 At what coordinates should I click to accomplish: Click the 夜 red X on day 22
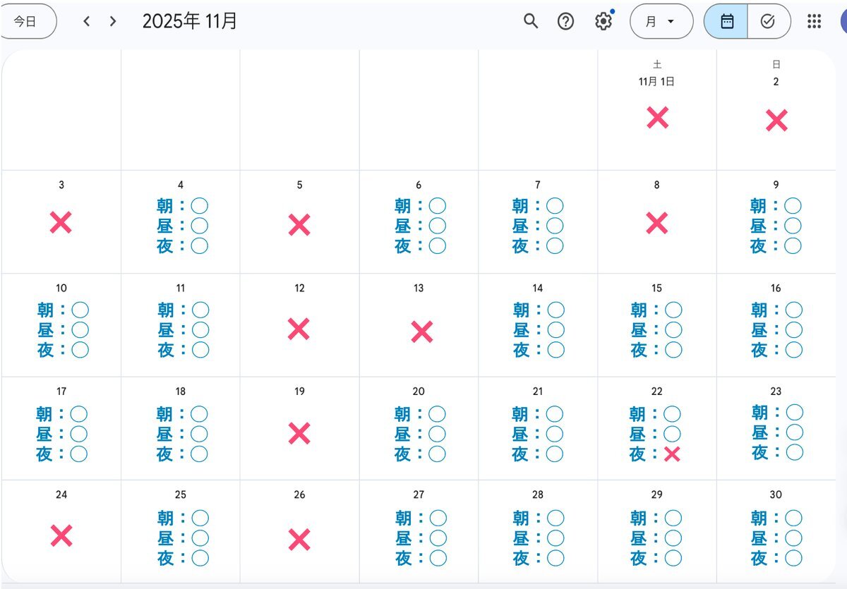coord(672,454)
